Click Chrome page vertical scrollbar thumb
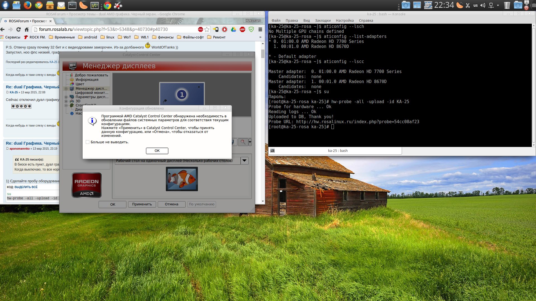 (263, 54)
